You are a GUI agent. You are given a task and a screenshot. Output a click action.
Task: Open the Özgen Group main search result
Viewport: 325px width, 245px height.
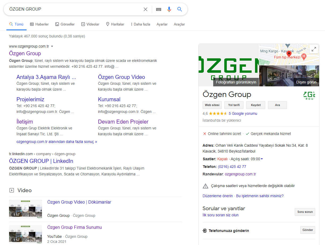point(25,53)
